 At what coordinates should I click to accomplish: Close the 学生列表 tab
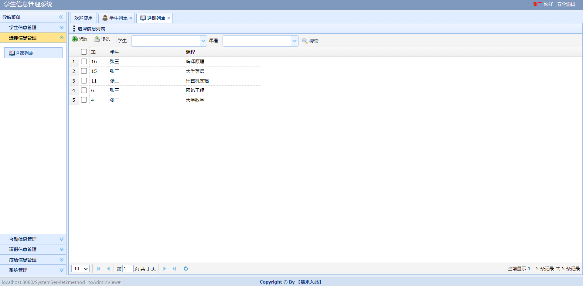pos(131,18)
